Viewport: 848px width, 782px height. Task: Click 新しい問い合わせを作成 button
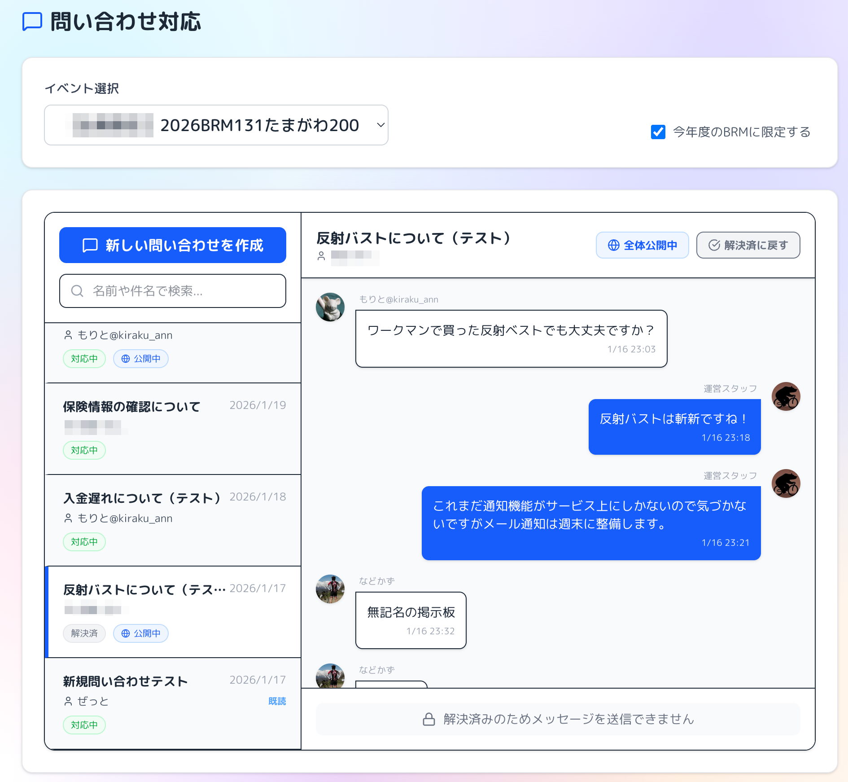[173, 245]
